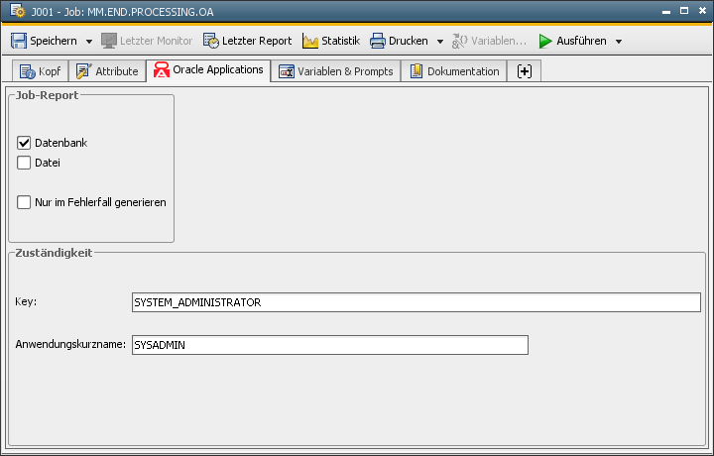Click the job icon in title bar
714x456 pixels.
(x=17, y=11)
